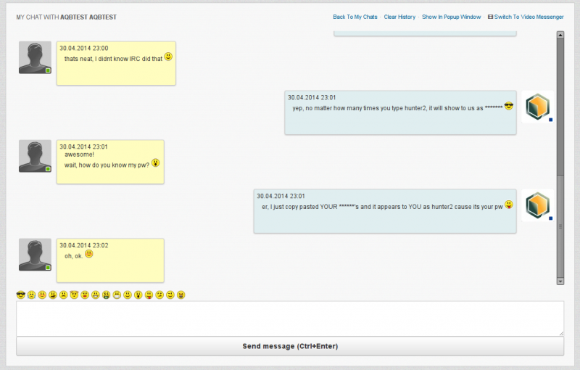Open avatar beside the "awesome!" message
580x370 pixels.
pyautogui.click(x=35, y=156)
